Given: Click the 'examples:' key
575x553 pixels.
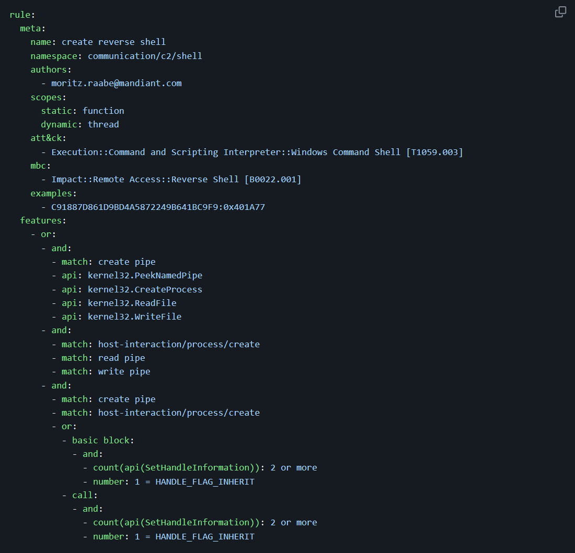Looking at the screenshot, I should pos(53,193).
